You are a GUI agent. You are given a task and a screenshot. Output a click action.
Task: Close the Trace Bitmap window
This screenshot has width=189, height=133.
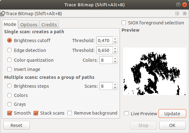tap(185, 5)
